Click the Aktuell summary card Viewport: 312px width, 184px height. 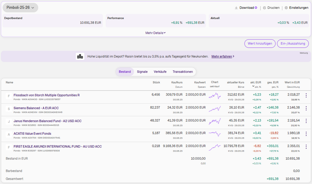(x=259, y=21)
